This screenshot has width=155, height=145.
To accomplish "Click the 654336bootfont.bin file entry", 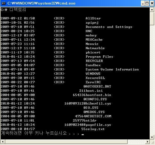I will (92, 95).
